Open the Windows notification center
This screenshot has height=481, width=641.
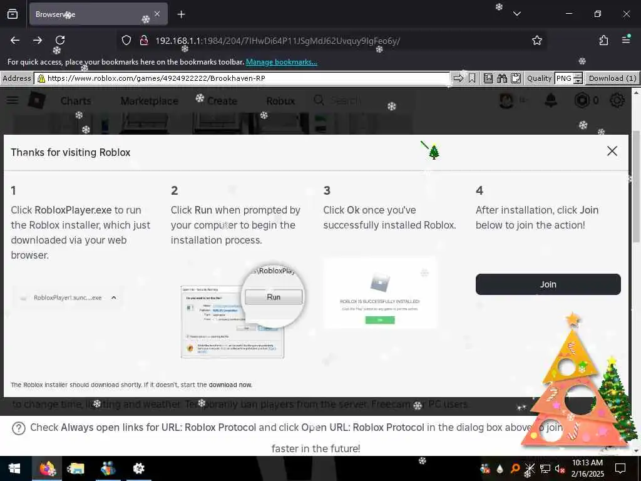click(620, 468)
